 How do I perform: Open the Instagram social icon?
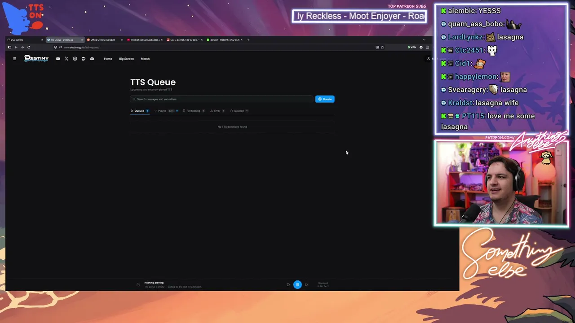(75, 59)
